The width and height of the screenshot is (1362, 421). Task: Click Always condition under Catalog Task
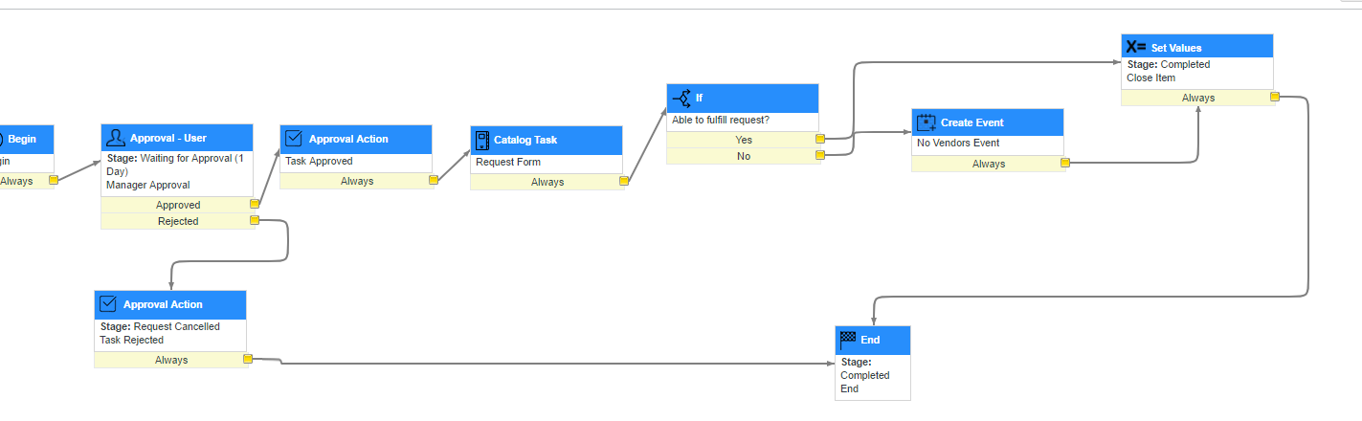click(x=547, y=182)
